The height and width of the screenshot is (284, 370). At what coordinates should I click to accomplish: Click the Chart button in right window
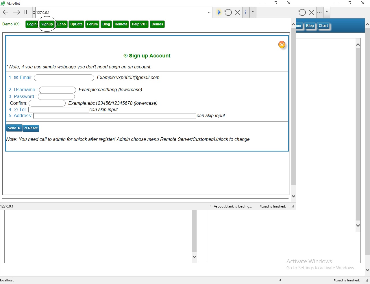pyautogui.click(x=323, y=26)
